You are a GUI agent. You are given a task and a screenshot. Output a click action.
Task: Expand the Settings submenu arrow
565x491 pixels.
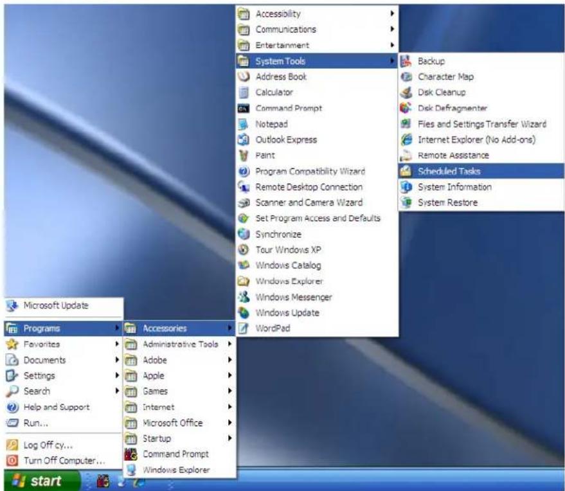117,375
